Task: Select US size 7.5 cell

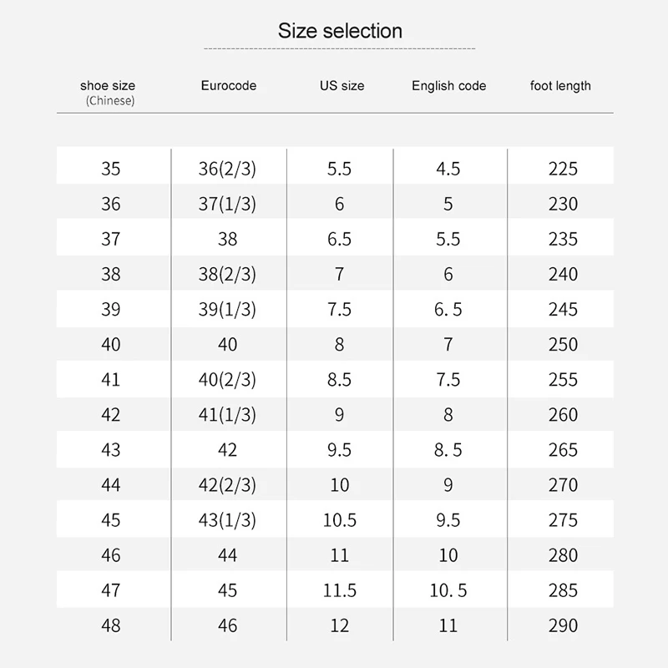Action: pos(340,309)
